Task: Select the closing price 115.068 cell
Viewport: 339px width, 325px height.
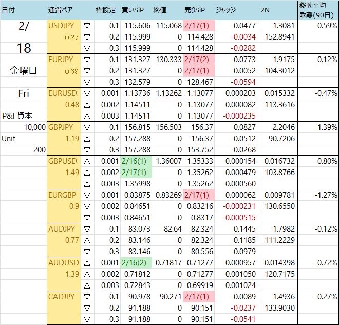Action: click(167, 26)
